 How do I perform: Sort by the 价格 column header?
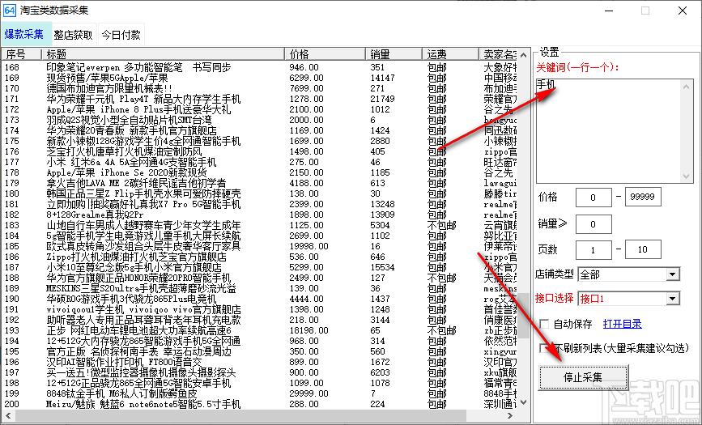[325, 54]
